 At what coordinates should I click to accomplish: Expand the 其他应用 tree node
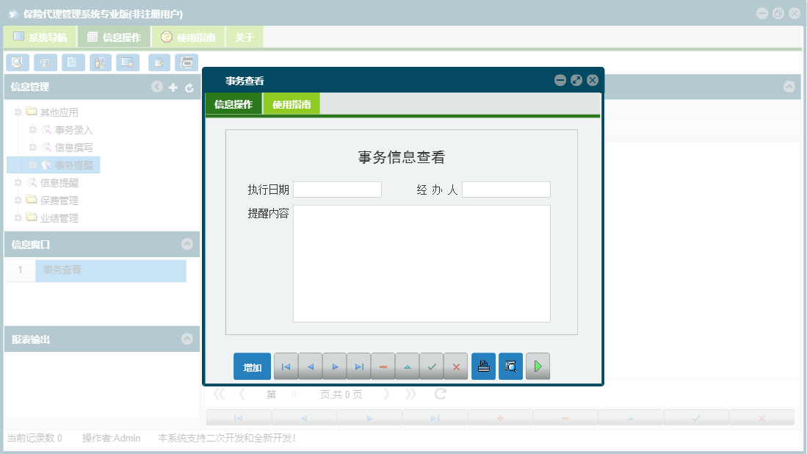point(18,112)
